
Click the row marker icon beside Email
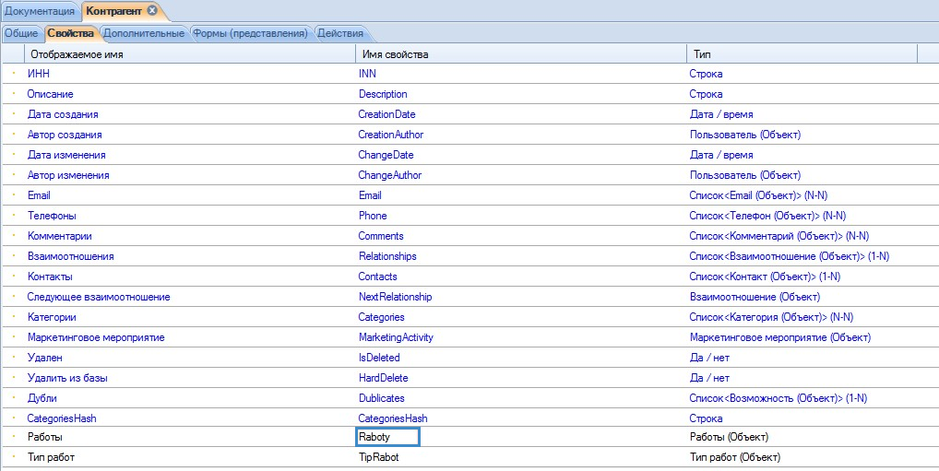click(x=14, y=195)
